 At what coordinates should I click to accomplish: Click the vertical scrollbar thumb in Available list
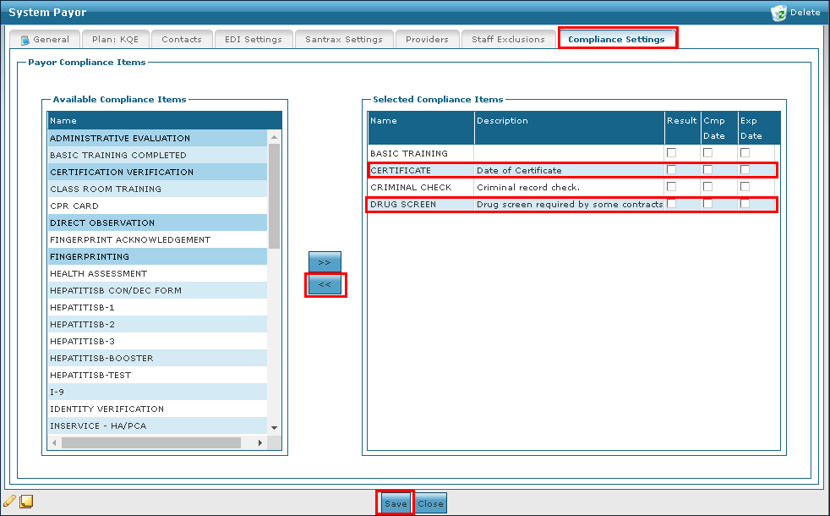coord(274,195)
